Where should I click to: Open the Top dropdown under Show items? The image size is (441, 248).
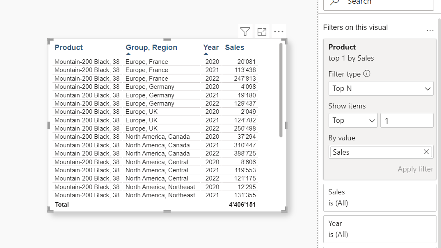pyautogui.click(x=353, y=120)
